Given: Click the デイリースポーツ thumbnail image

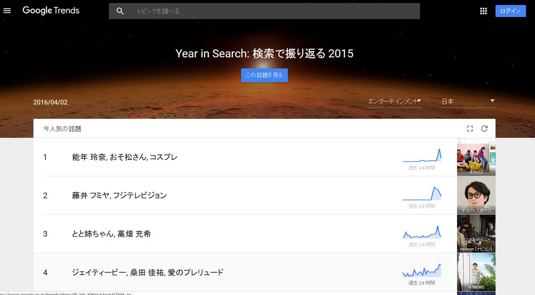Looking at the screenshot, I should [x=476, y=195].
